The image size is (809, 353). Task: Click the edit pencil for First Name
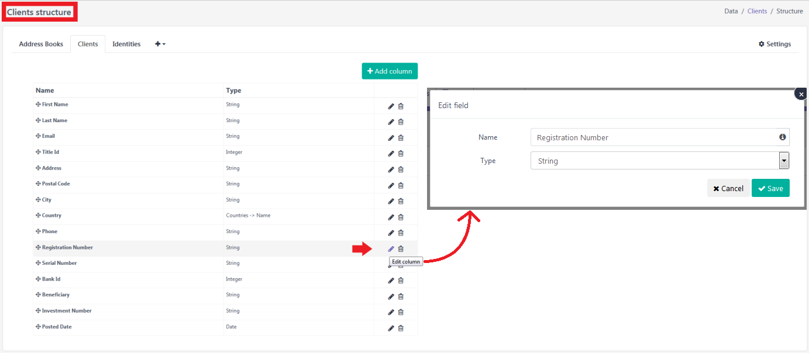[391, 106]
